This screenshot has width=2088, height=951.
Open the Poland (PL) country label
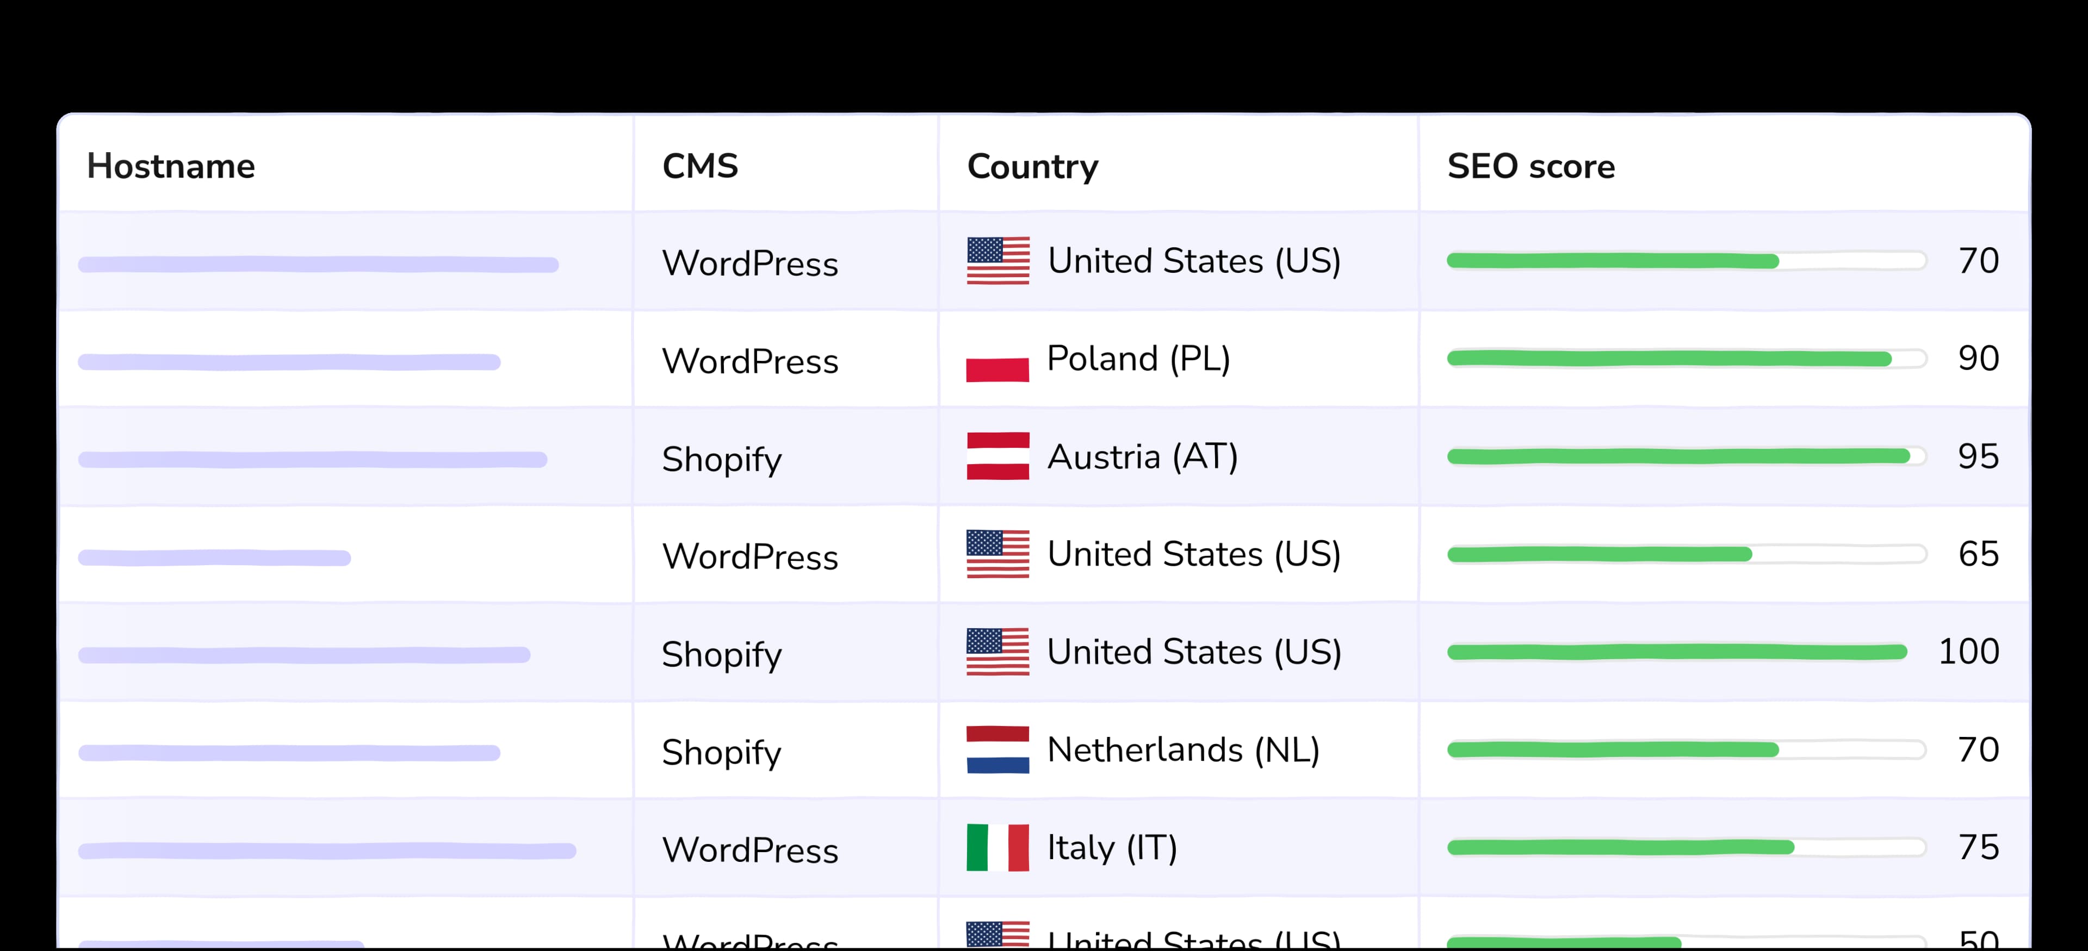point(1138,359)
